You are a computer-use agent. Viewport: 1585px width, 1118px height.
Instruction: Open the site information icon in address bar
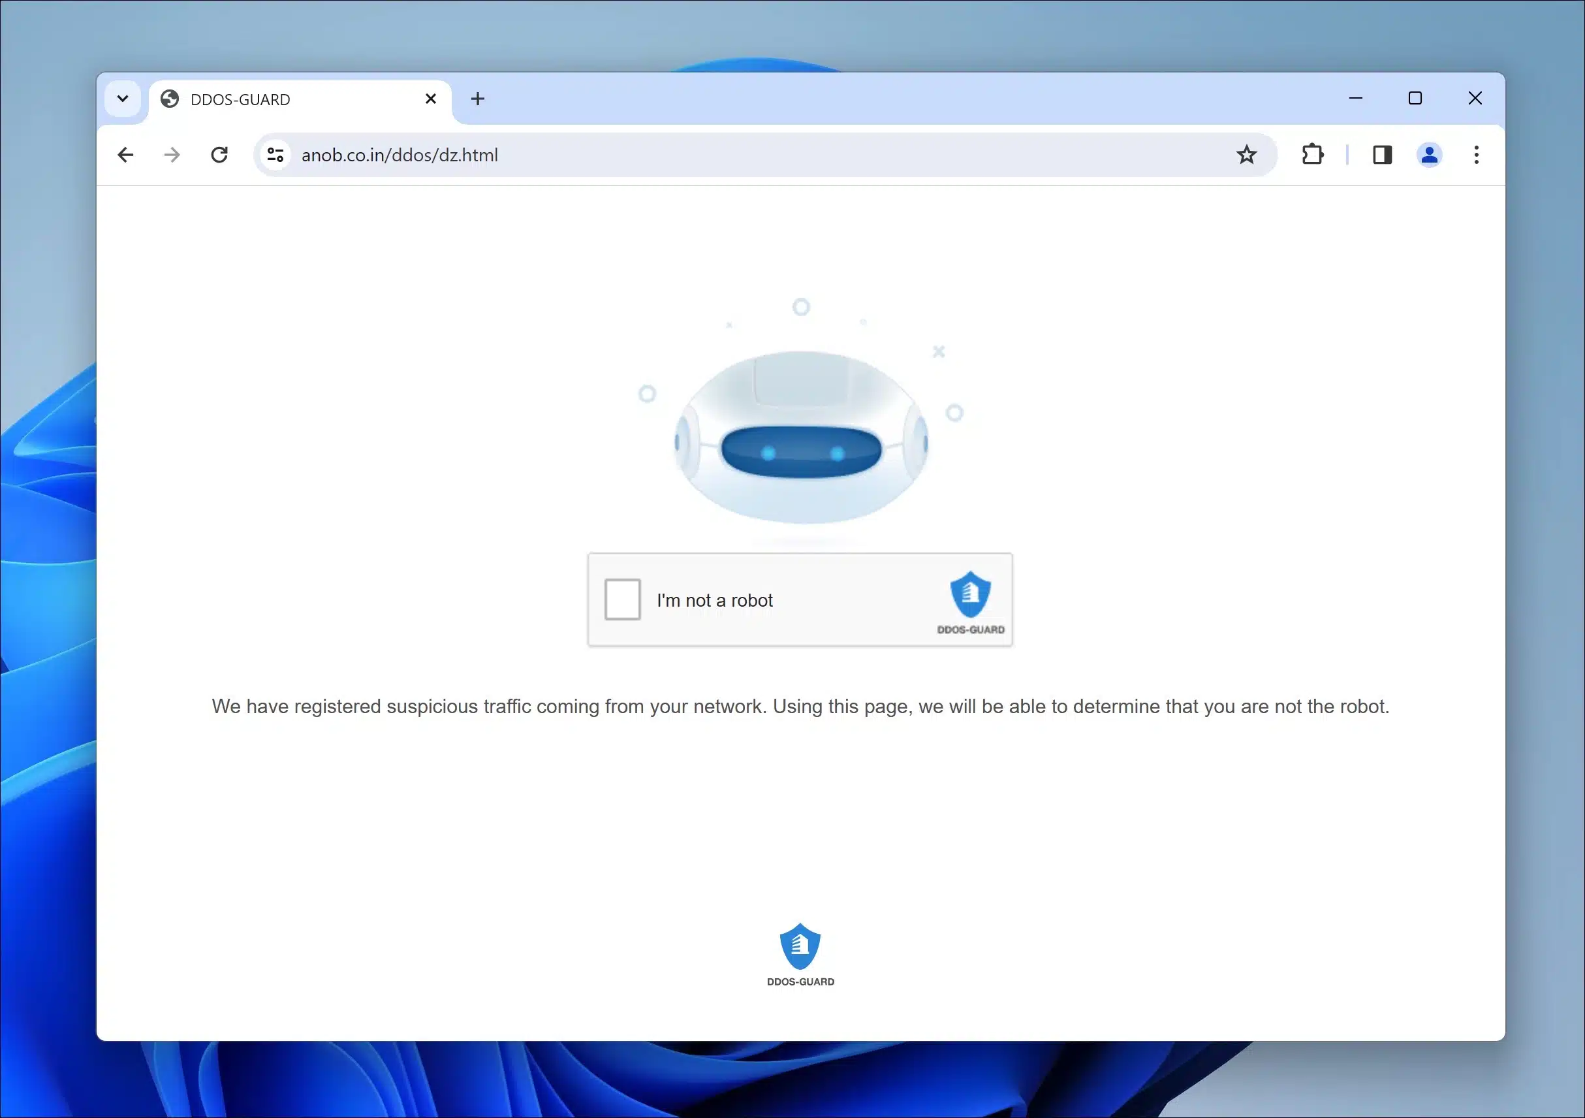coord(275,155)
